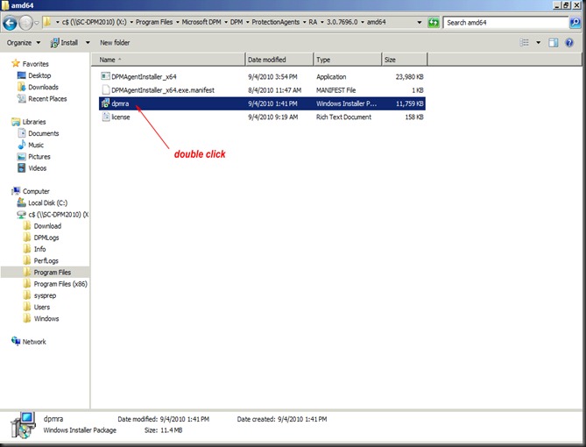
Task: Open the view options dropdown arrow
Action: pos(539,43)
